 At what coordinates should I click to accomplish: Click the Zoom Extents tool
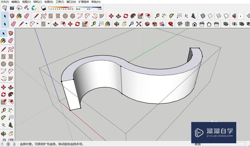tap(139, 24)
